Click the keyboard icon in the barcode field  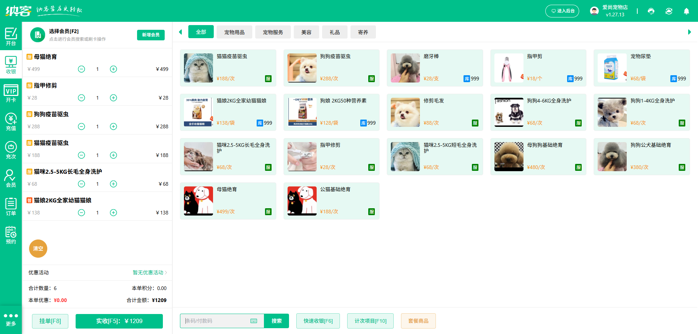[x=253, y=321]
